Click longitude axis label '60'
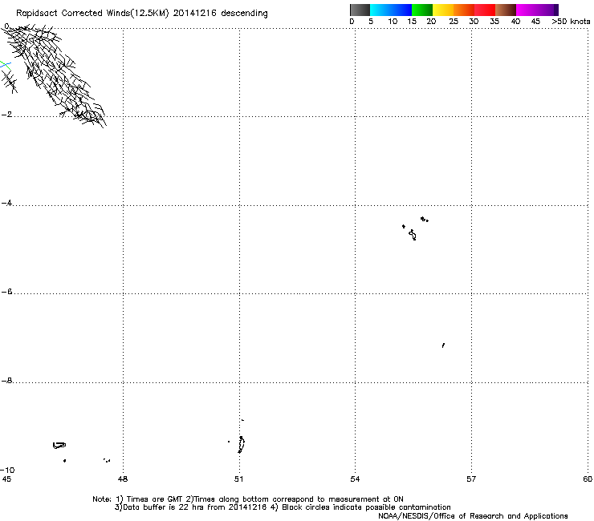 588,479
